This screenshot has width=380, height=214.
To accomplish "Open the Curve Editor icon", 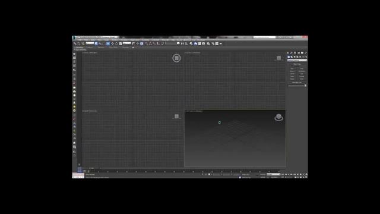I will coord(199,43).
